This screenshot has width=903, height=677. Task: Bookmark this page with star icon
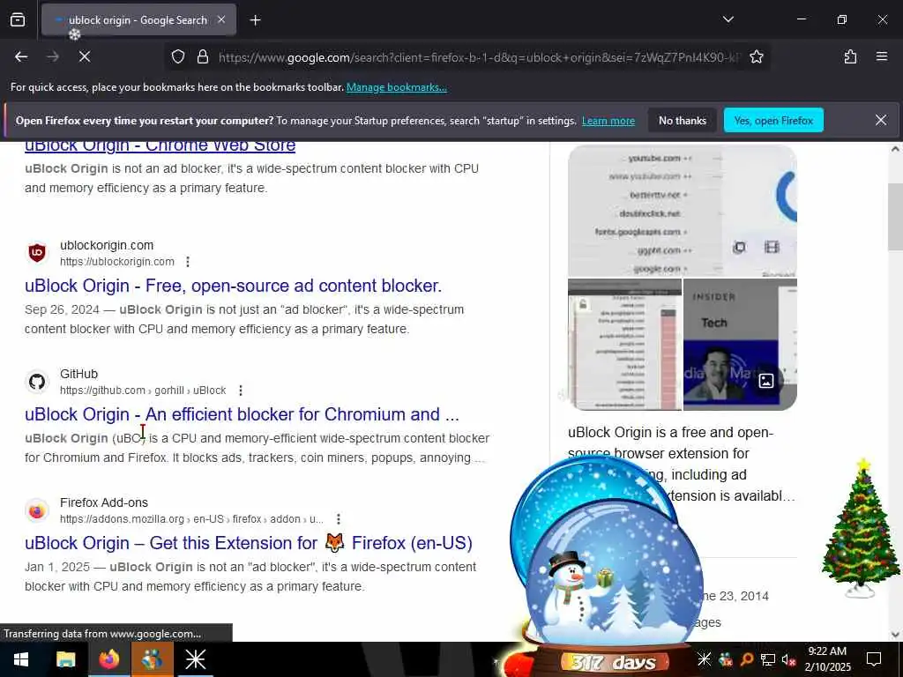click(x=757, y=57)
